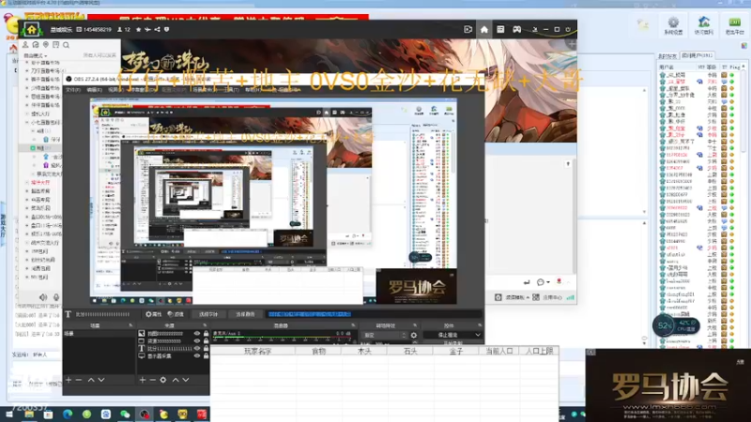Open OBS 编辑(E) menu
This screenshot has height=422, width=751.
click(95, 90)
